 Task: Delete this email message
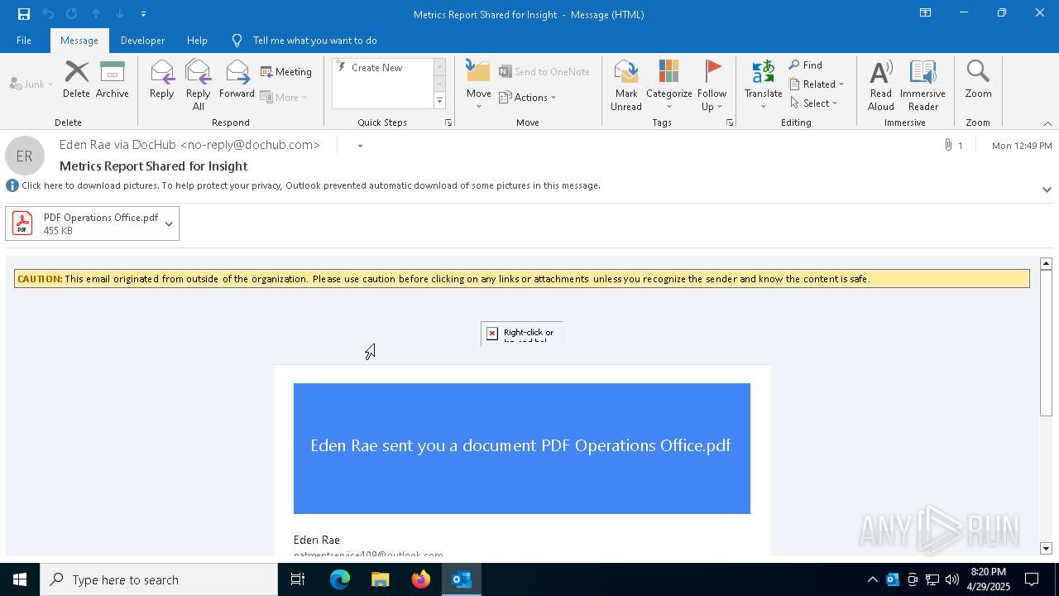(76, 80)
